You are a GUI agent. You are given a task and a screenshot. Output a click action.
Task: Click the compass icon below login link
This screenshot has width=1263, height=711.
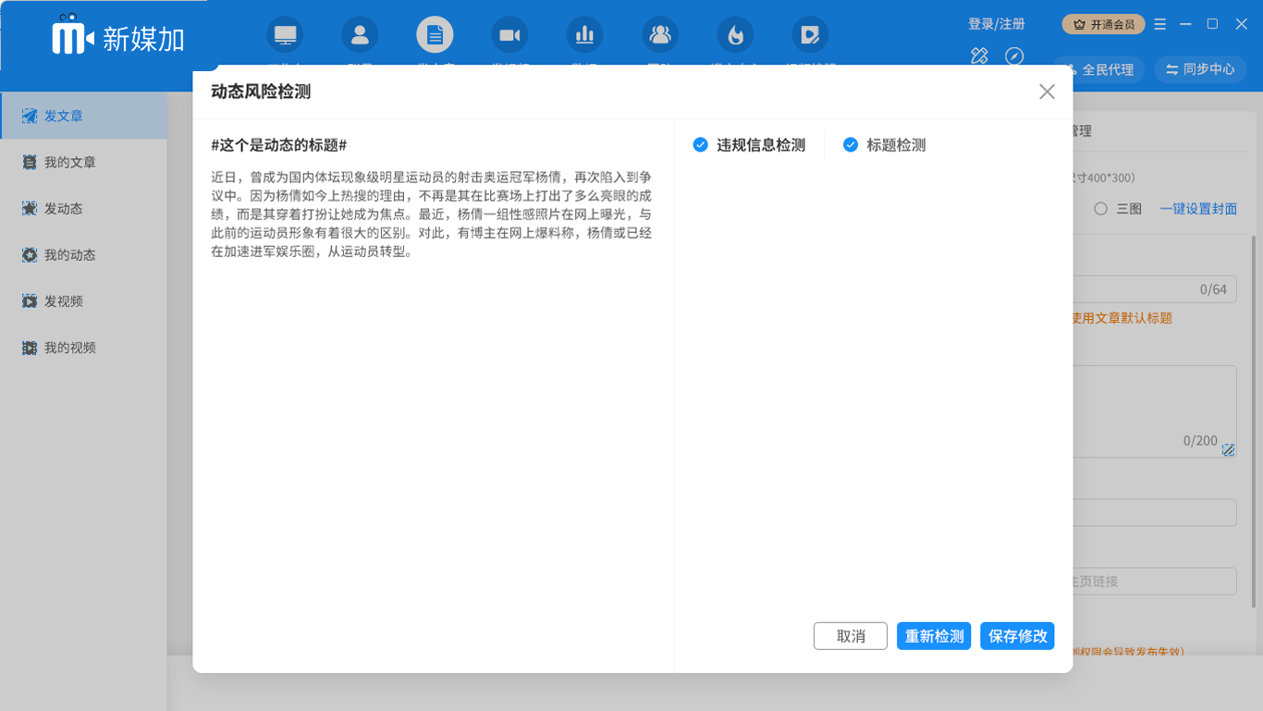coord(1014,56)
